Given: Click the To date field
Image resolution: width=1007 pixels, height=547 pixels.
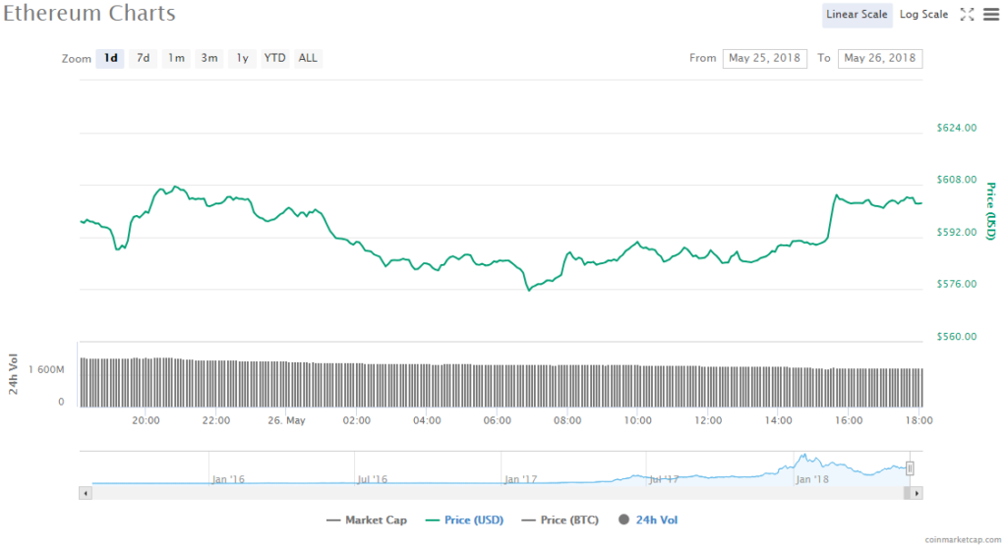Looking at the screenshot, I should (x=880, y=58).
